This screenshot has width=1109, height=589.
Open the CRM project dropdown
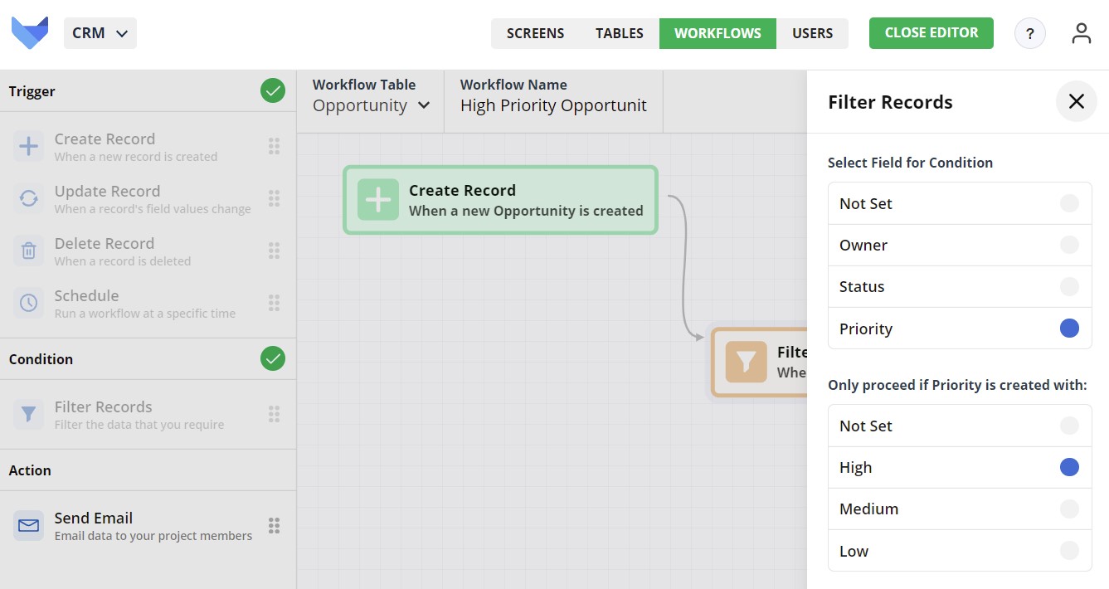[100, 33]
